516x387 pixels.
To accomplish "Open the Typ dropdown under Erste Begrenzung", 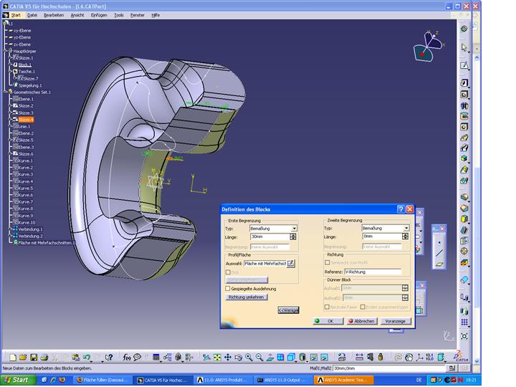I will pos(294,228).
